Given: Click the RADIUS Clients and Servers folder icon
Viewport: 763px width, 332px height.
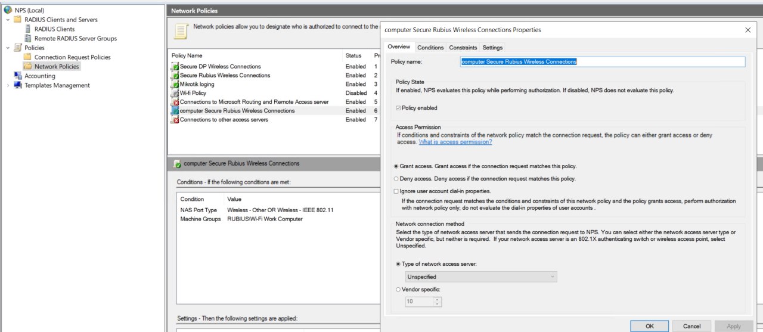Looking at the screenshot, I should (18, 20).
